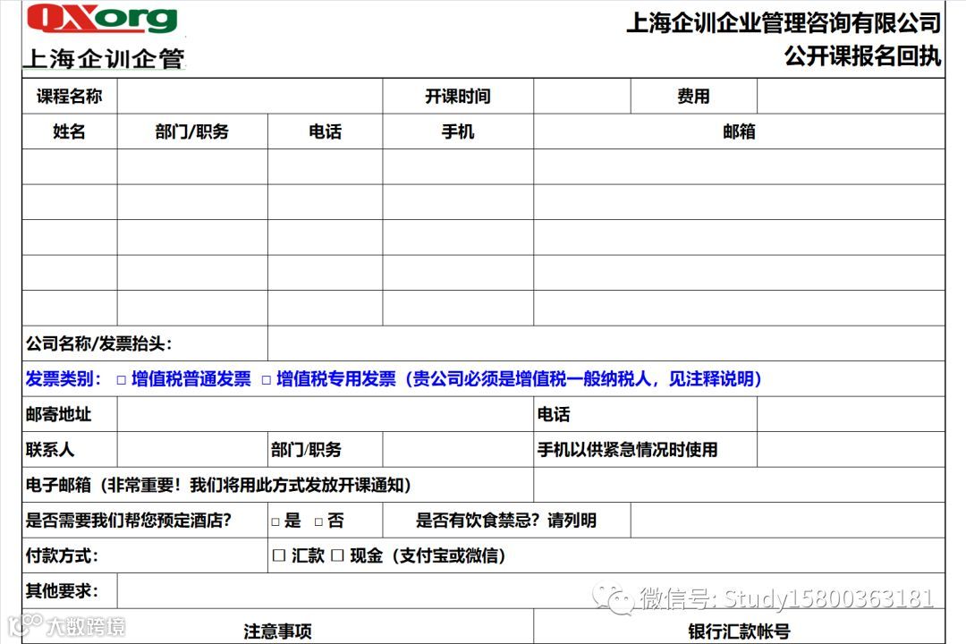Viewport: 966px width, 644px height.
Task: Click the 银行汇款帐号 heading
Action: pyautogui.click(x=740, y=631)
